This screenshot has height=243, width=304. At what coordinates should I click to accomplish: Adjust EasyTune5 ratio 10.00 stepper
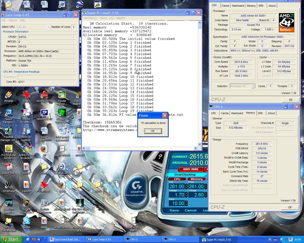(186, 203)
